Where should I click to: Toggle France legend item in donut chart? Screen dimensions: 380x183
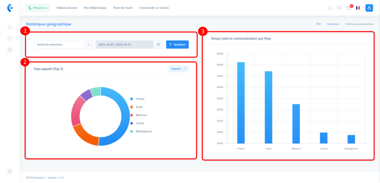[x=140, y=99]
